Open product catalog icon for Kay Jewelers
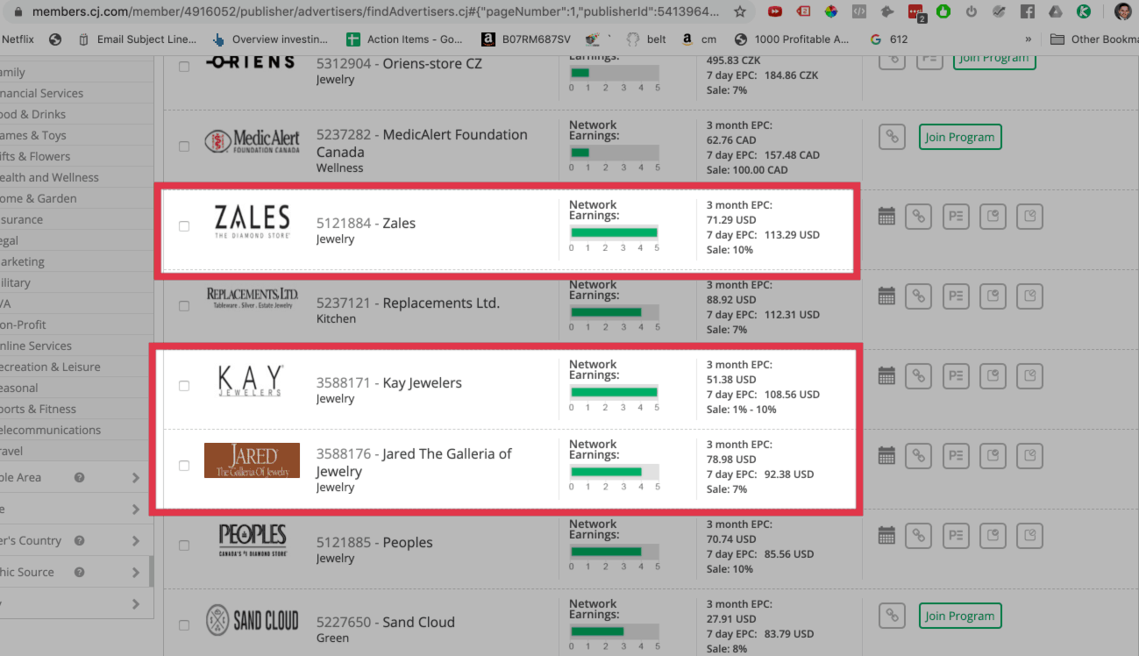 (956, 376)
